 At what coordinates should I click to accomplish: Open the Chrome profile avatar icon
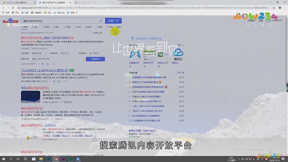tap(280, 8)
